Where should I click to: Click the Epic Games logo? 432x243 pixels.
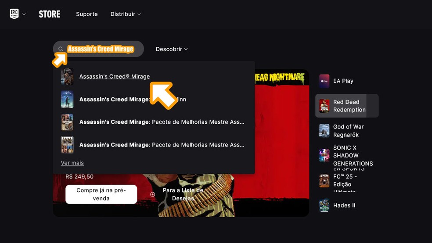pos(14,14)
